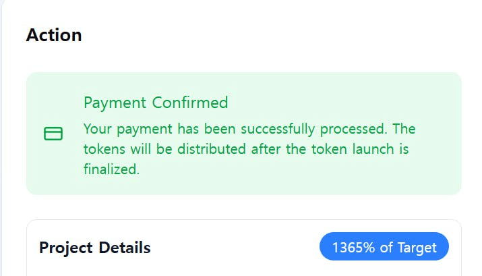
Task: Click 'token launch' in the confirmation message
Action: pos(353,149)
